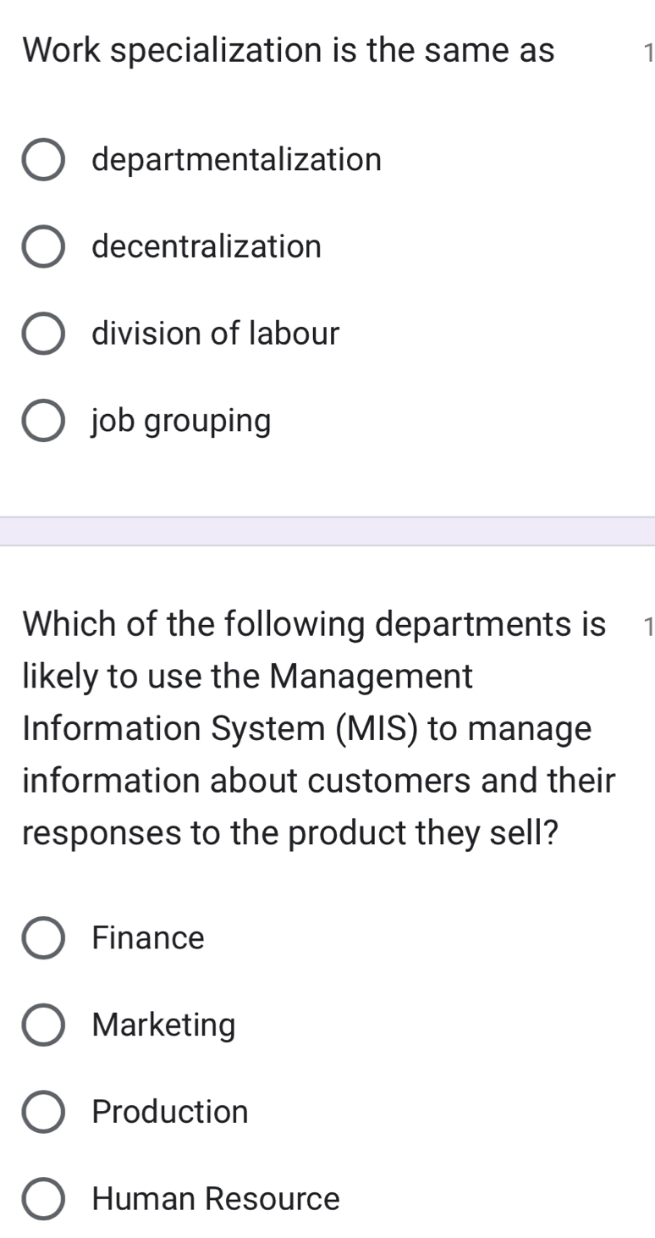The image size is (655, 1238).
Task: Choose Marketing as the answer
Action: coord(43,1025)
